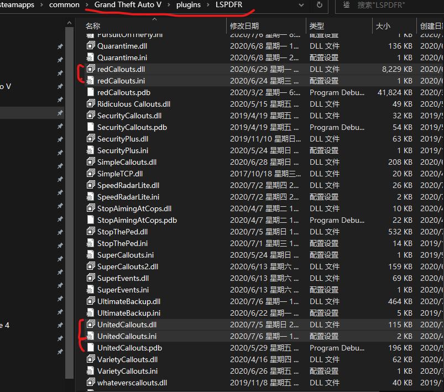Click the StopAimingAtCops.pdb file icon

coord(91,219)
